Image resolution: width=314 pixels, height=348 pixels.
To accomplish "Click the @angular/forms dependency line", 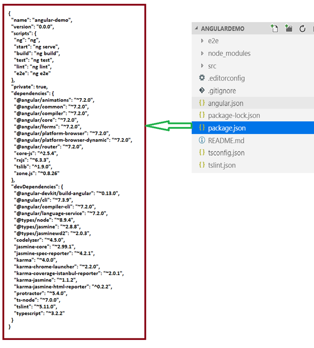I will (x=47, y=127).
